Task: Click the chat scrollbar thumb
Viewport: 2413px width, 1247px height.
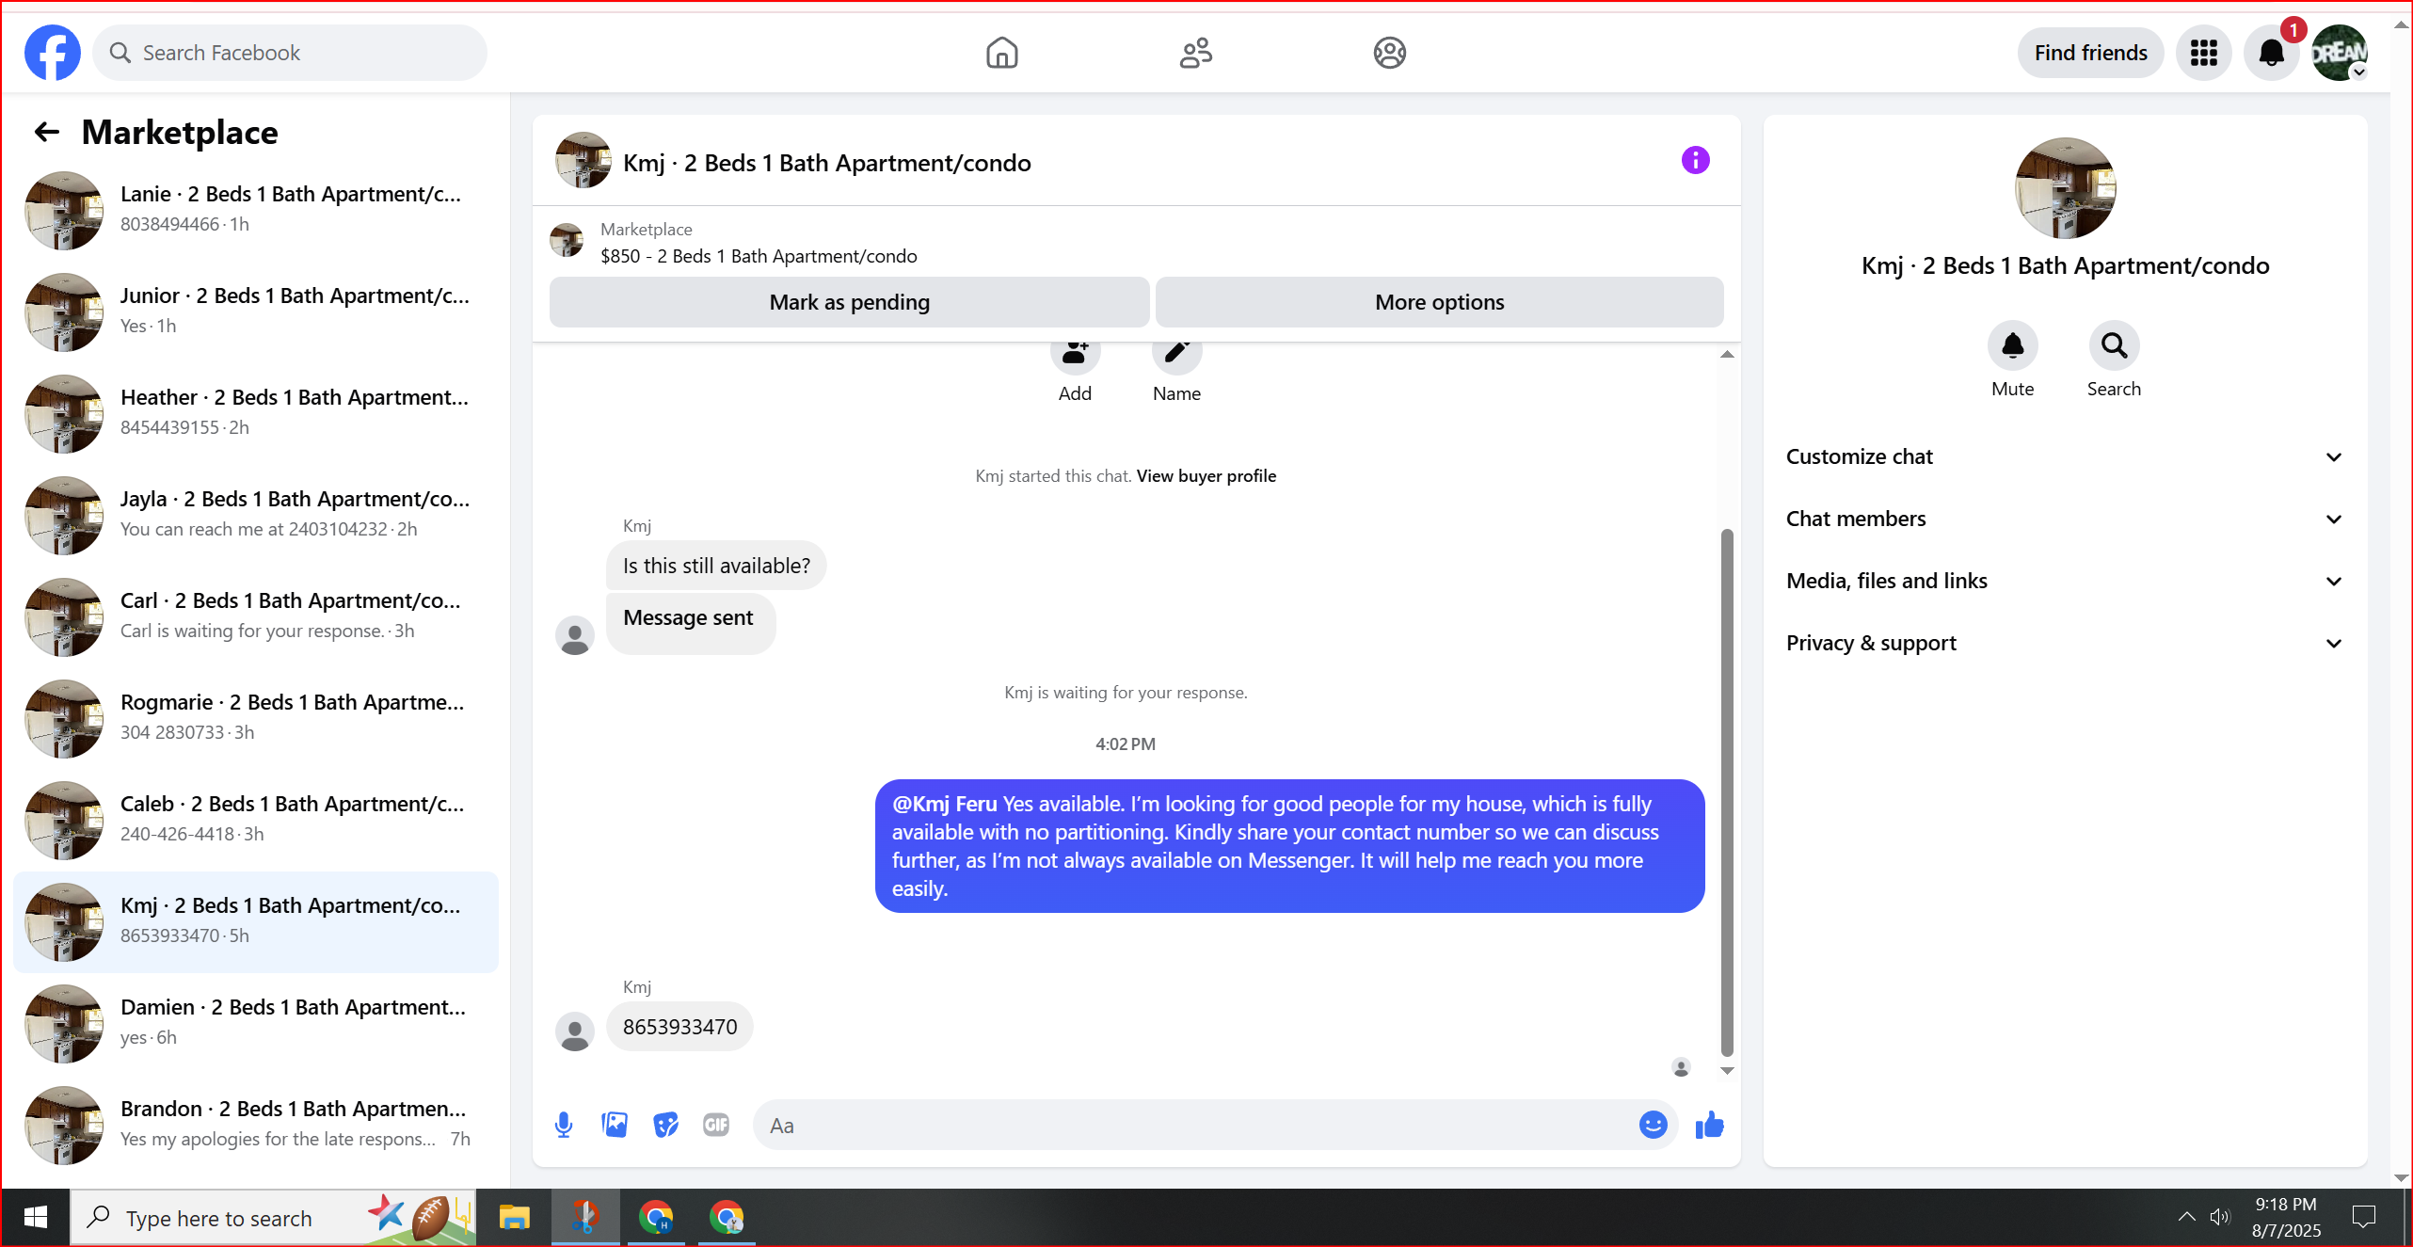Action: tap(1727, 792)
